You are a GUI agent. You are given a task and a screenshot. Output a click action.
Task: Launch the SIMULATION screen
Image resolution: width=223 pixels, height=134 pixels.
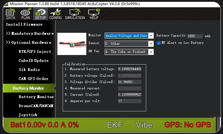point(75,14)
